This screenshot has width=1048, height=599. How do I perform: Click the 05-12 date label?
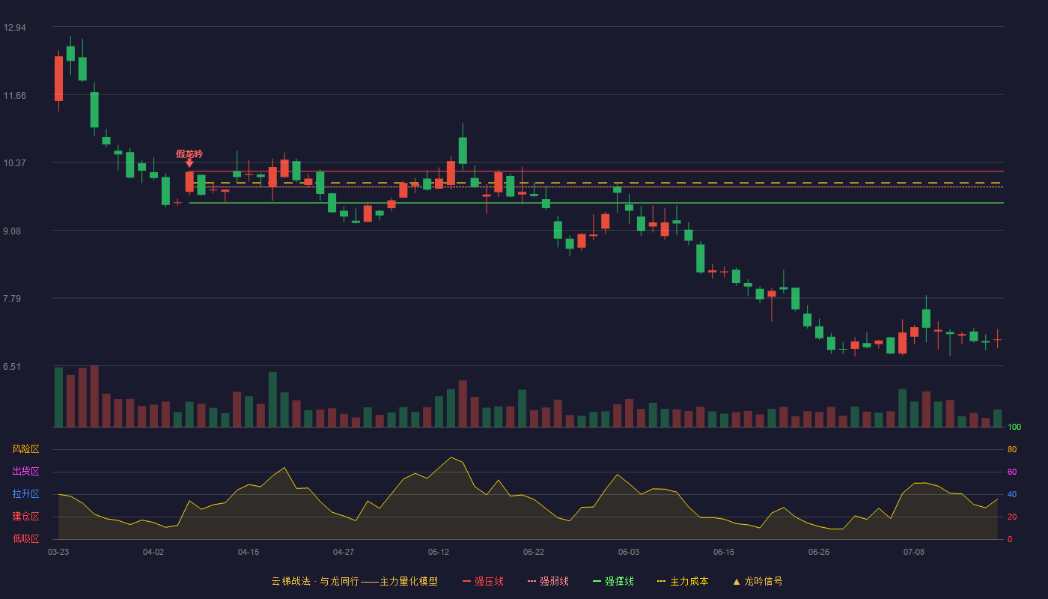[439, 552]
